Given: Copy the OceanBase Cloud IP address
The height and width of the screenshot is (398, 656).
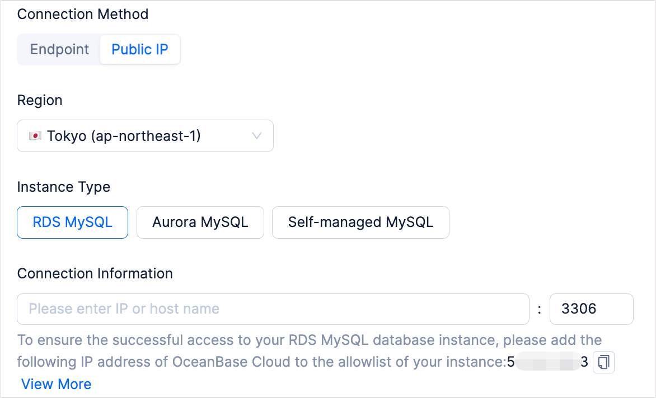Looking at the screenshot, I should pyautogui.click(x=603, y=362).
